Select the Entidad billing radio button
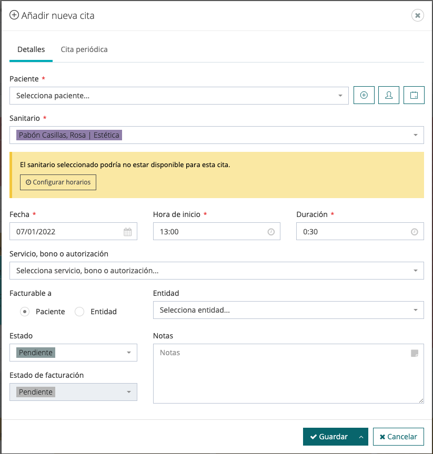 point(79,312)
